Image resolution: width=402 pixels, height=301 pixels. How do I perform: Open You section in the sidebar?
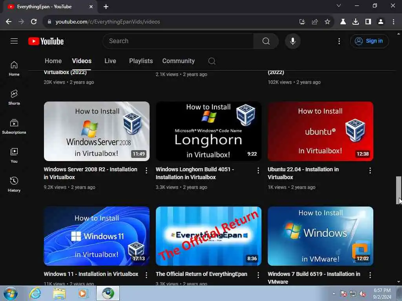coord(14,155)
